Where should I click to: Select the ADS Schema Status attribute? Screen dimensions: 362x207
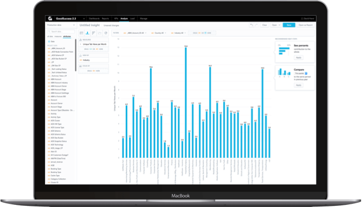(58, 134)
